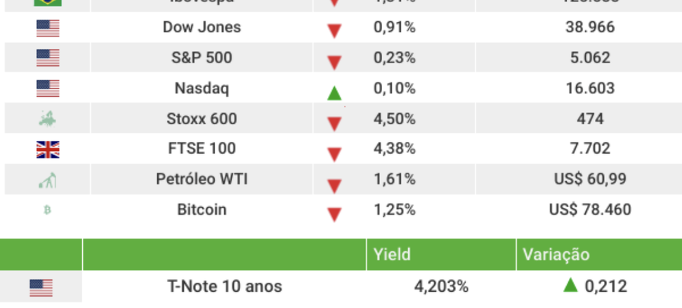Click the T-Note 10 anos label
The image size is (682, 308).
225,286
